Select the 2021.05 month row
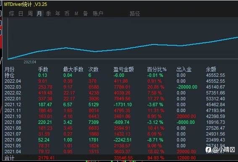The image size is (238, 162). (13, 146)
